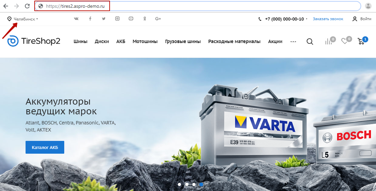
Task: Open the Акции menu item
Action: tap(275, 41)
